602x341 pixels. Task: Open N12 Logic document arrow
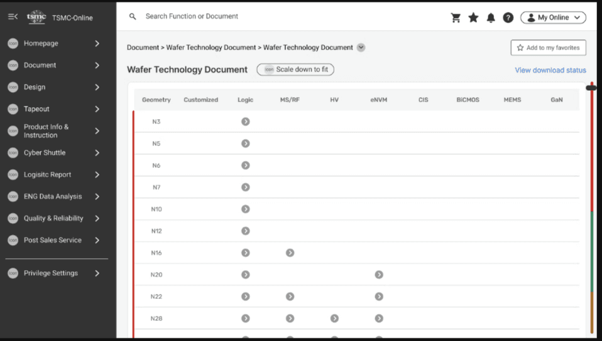[x=245, y=231]
